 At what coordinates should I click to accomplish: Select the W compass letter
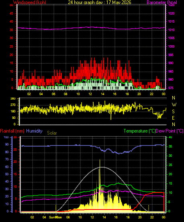tap(174, 105)
